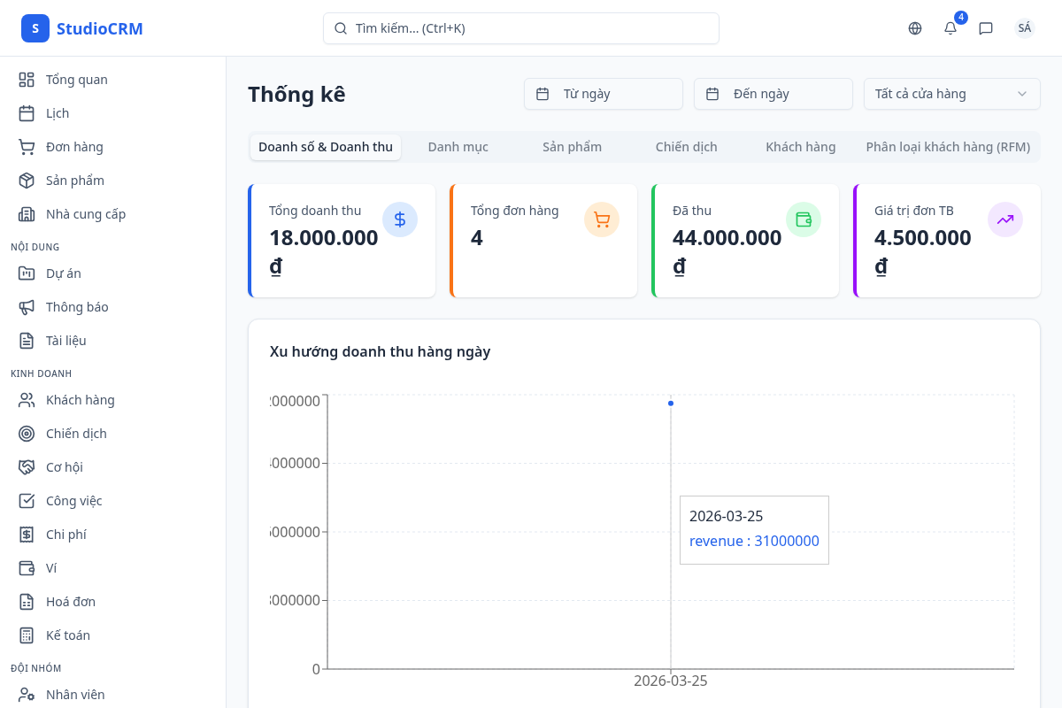Click the notification bell icon
The width and height of the screenshot is (1062, 708).
[x=950, y=28]
